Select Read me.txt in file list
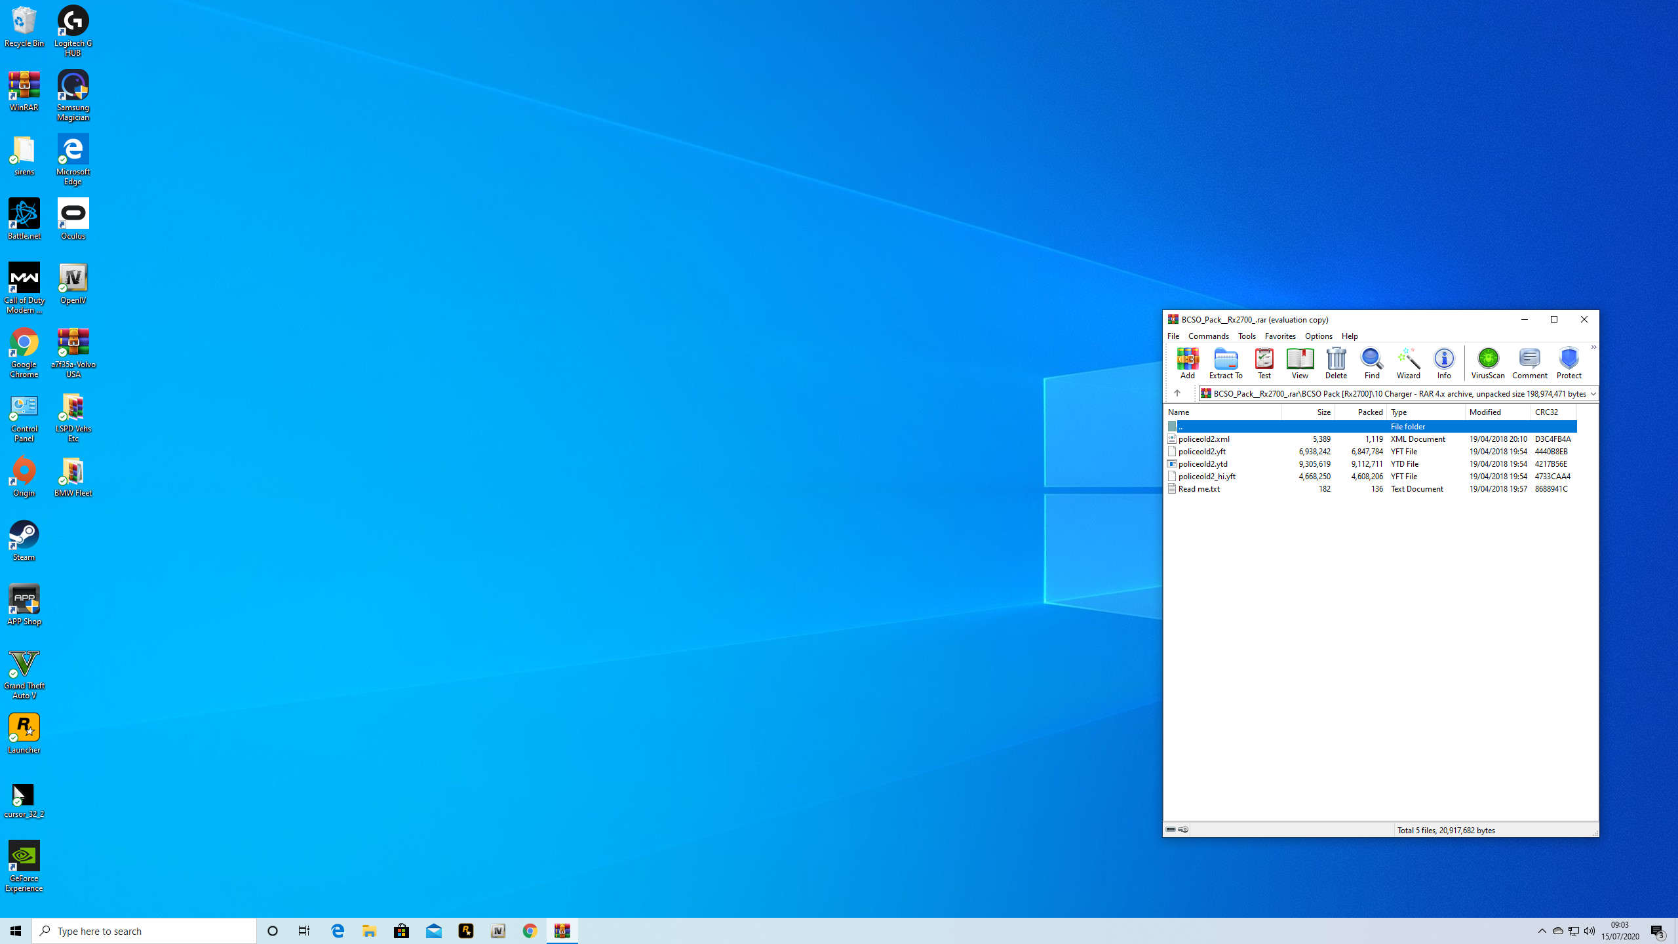This screenshot has height=944, width=1678. click(x=1198, y=489)
